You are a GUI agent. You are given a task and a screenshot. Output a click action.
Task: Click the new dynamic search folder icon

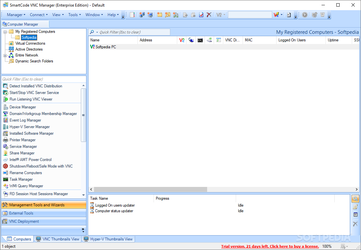[168, 15]
